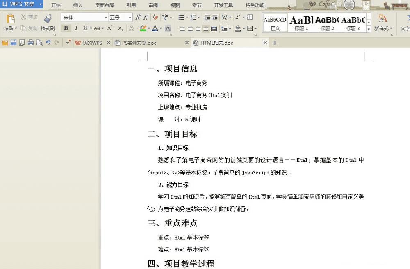The height and width of the screenshot is (269, 410).
Task: Increase font size with A+ icon
Action: [137, 18]
